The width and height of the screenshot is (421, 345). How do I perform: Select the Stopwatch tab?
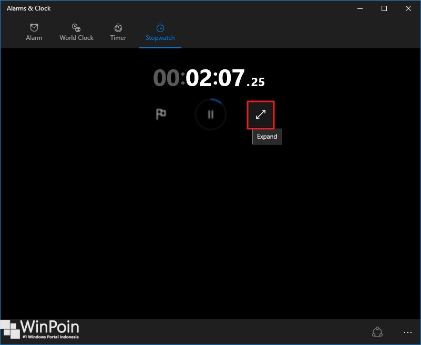(160, 33)
